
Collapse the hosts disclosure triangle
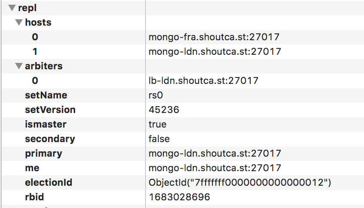(19, 22)
